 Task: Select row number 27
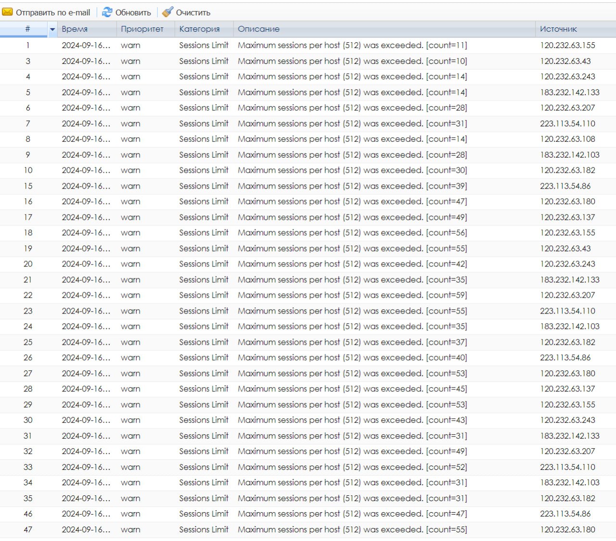[x=28, y=374]
